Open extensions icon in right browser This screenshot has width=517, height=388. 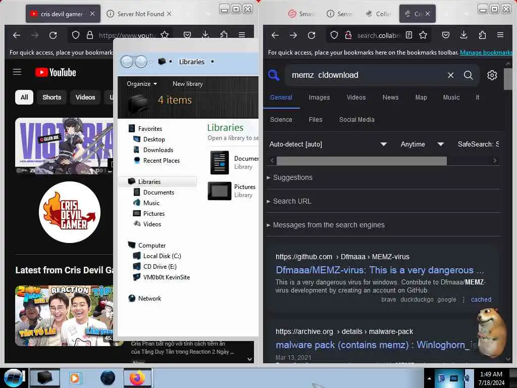point(482,35)
